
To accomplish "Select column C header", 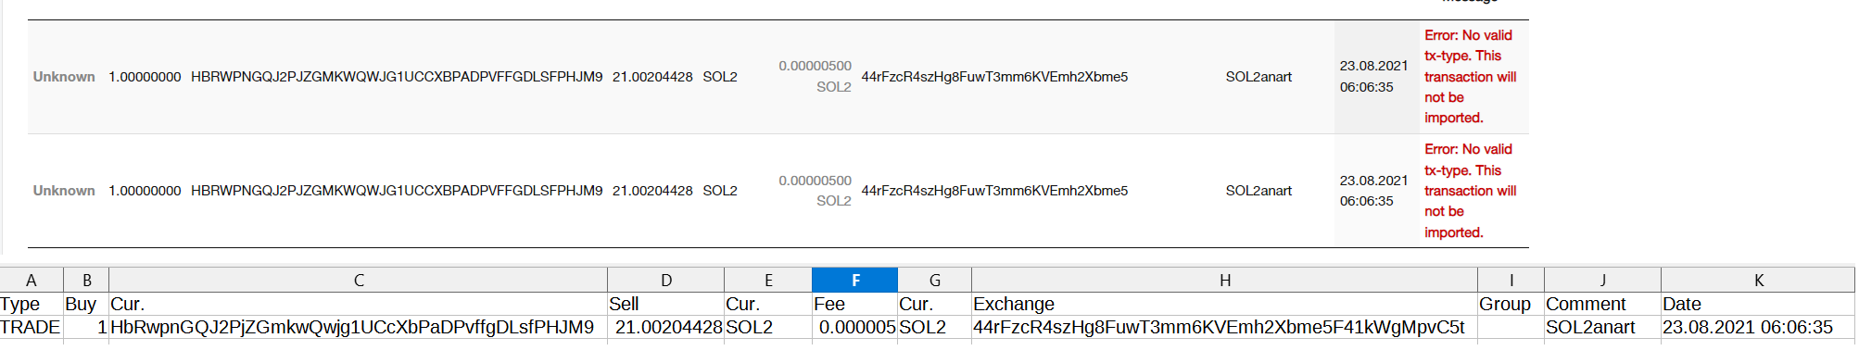I will (x=358, y=280).
